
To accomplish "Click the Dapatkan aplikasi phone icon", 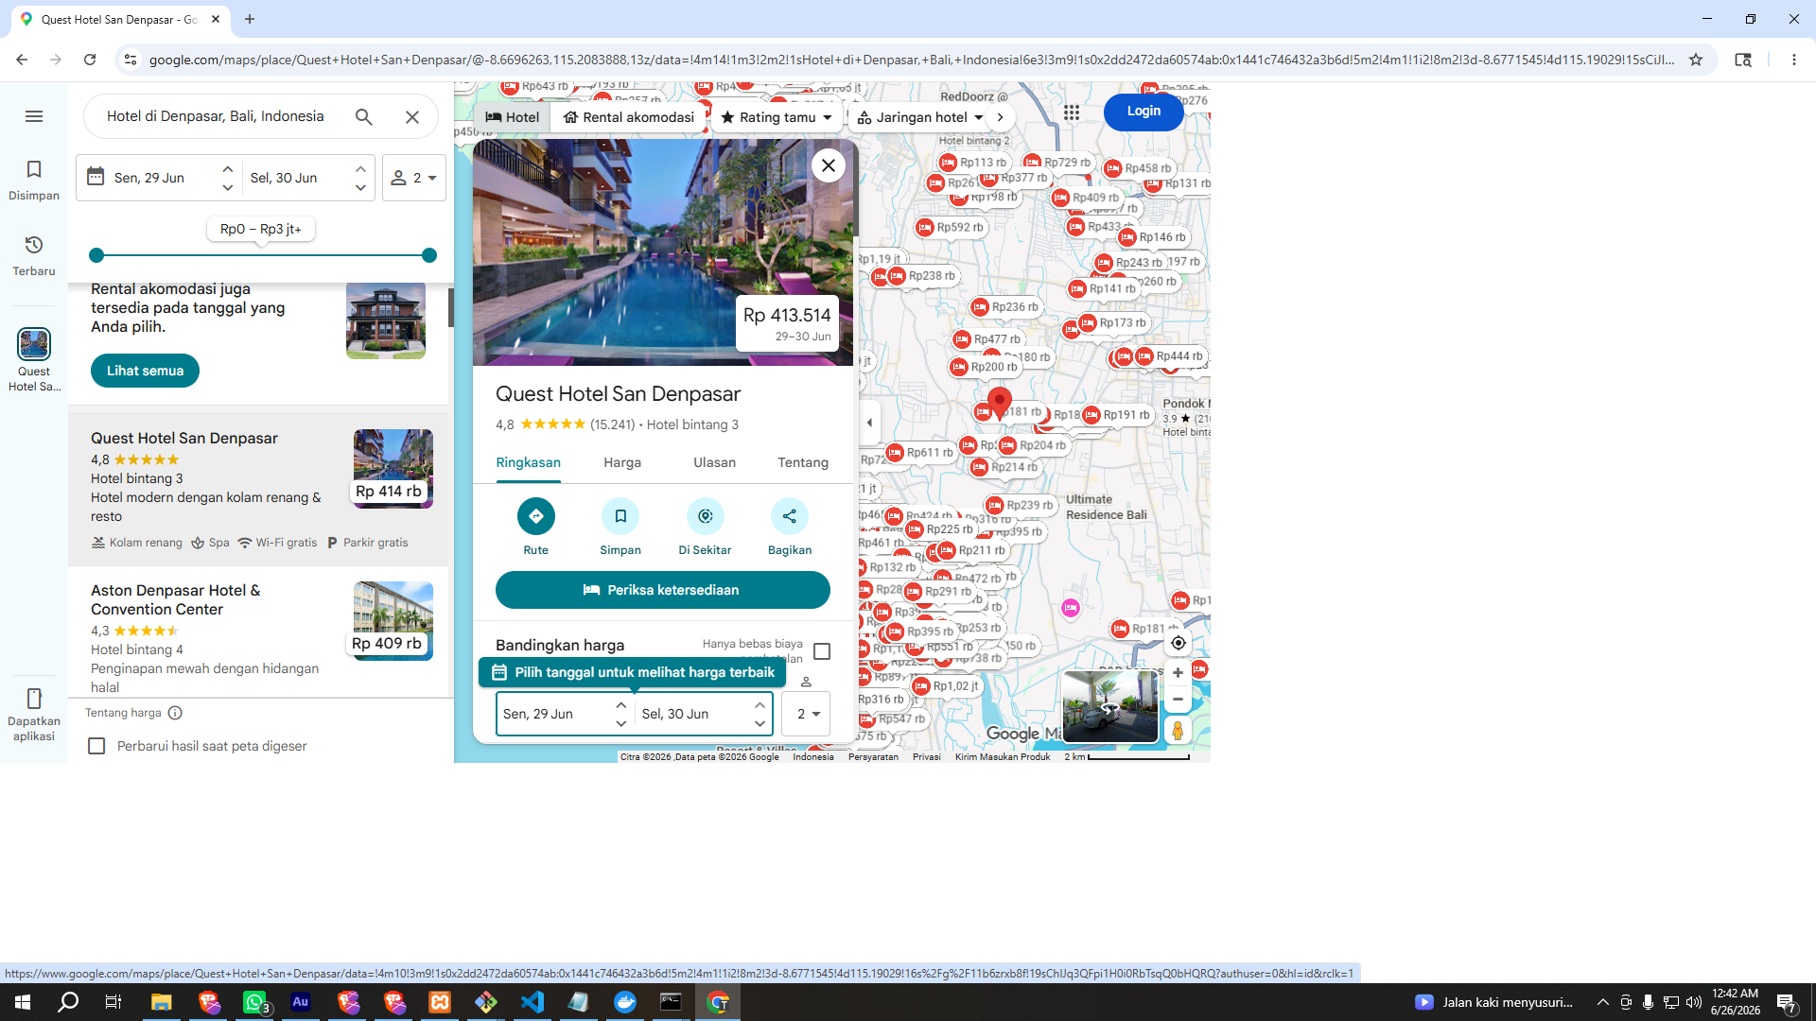I will click(34, 699).
